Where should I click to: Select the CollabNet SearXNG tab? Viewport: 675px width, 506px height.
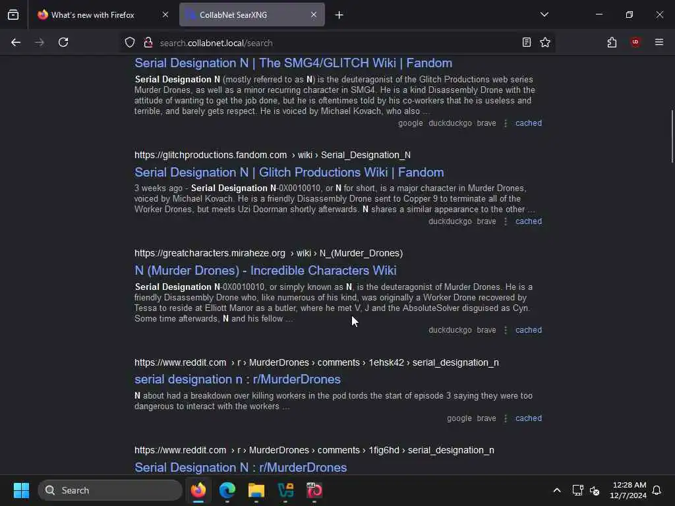(252, 14)
